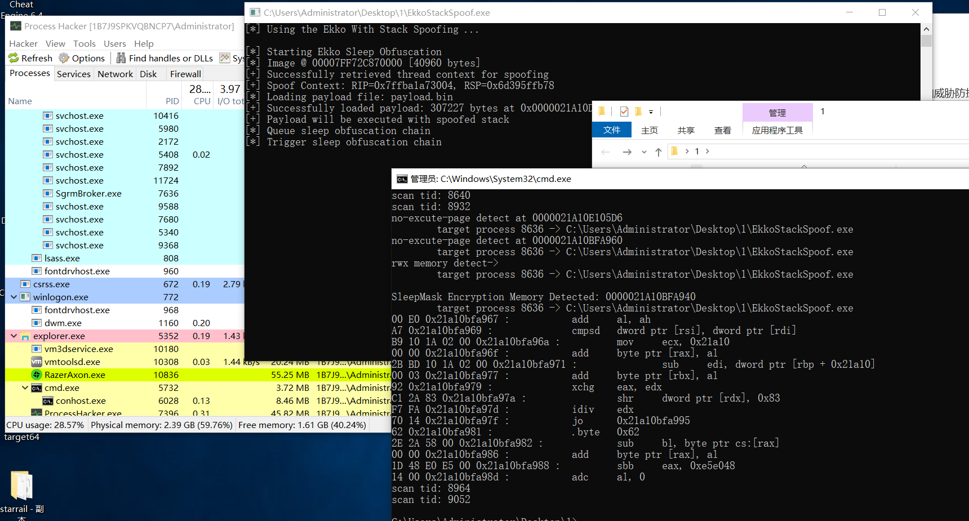Switch to the Network tab
The width and height of the screenshot is (969, 521).
(x=115, y=74)
